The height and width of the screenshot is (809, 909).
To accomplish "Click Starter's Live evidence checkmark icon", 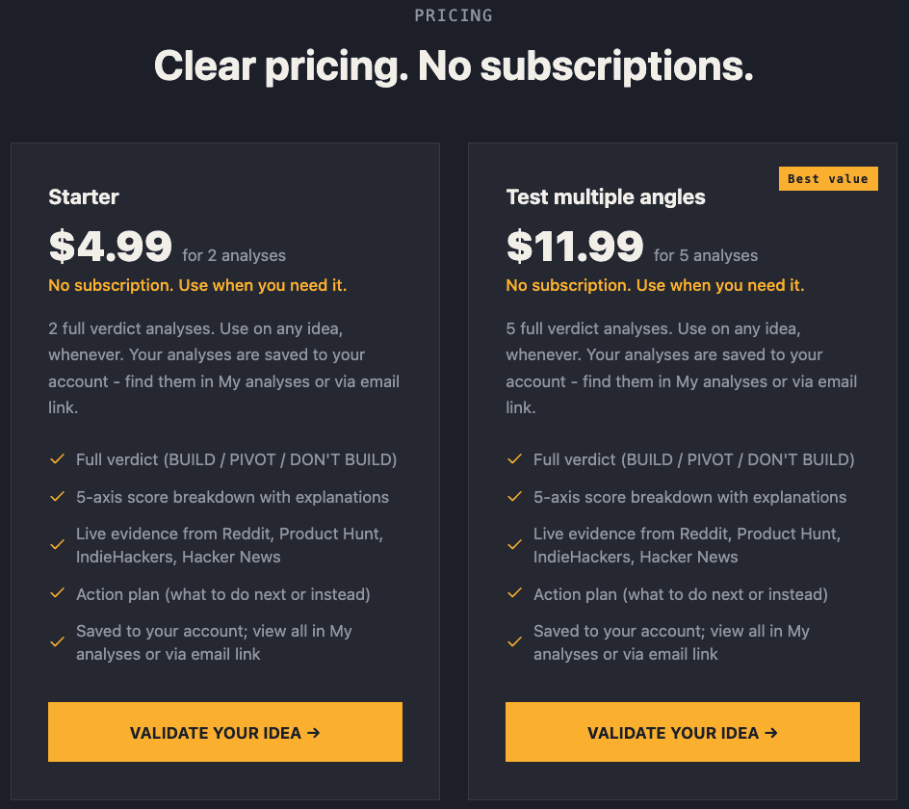I will tap(57, 545).
